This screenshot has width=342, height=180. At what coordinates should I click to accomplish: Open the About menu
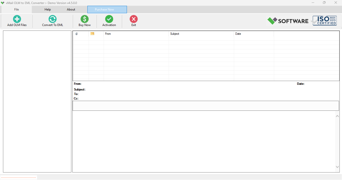point(71,9)
